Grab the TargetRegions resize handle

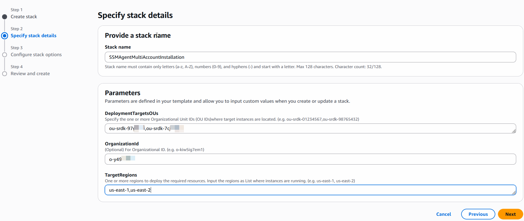pos(514,193)
